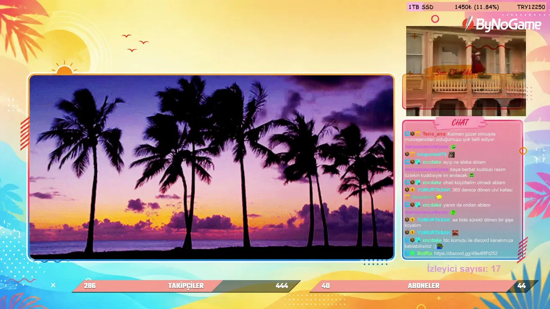Click the CHAT panel header
The height and width of the screenshot is (309, 550).
[x=460, y=123]
